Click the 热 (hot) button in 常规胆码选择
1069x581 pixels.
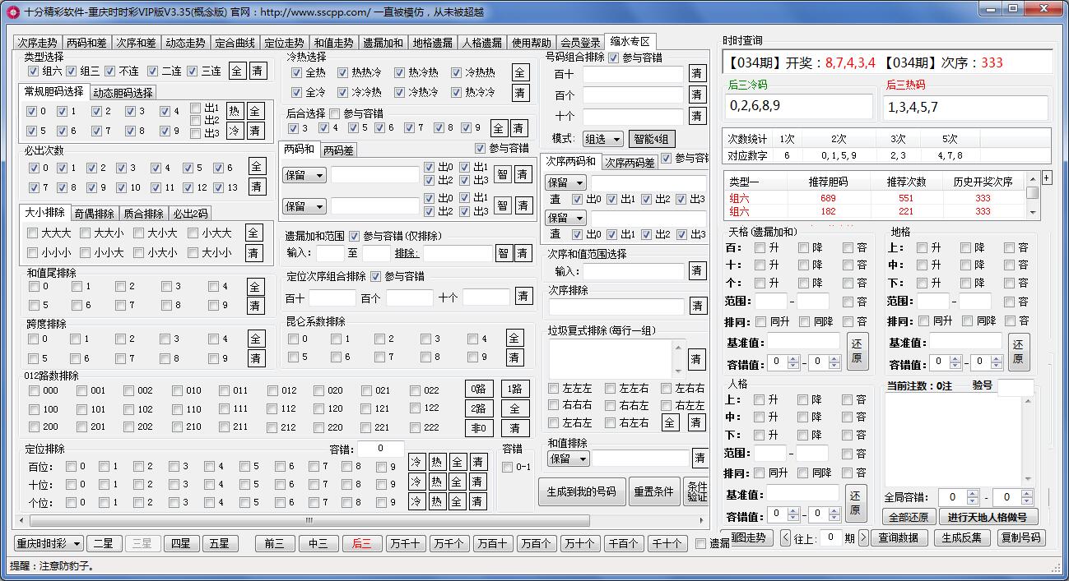[x=235, y=111]
